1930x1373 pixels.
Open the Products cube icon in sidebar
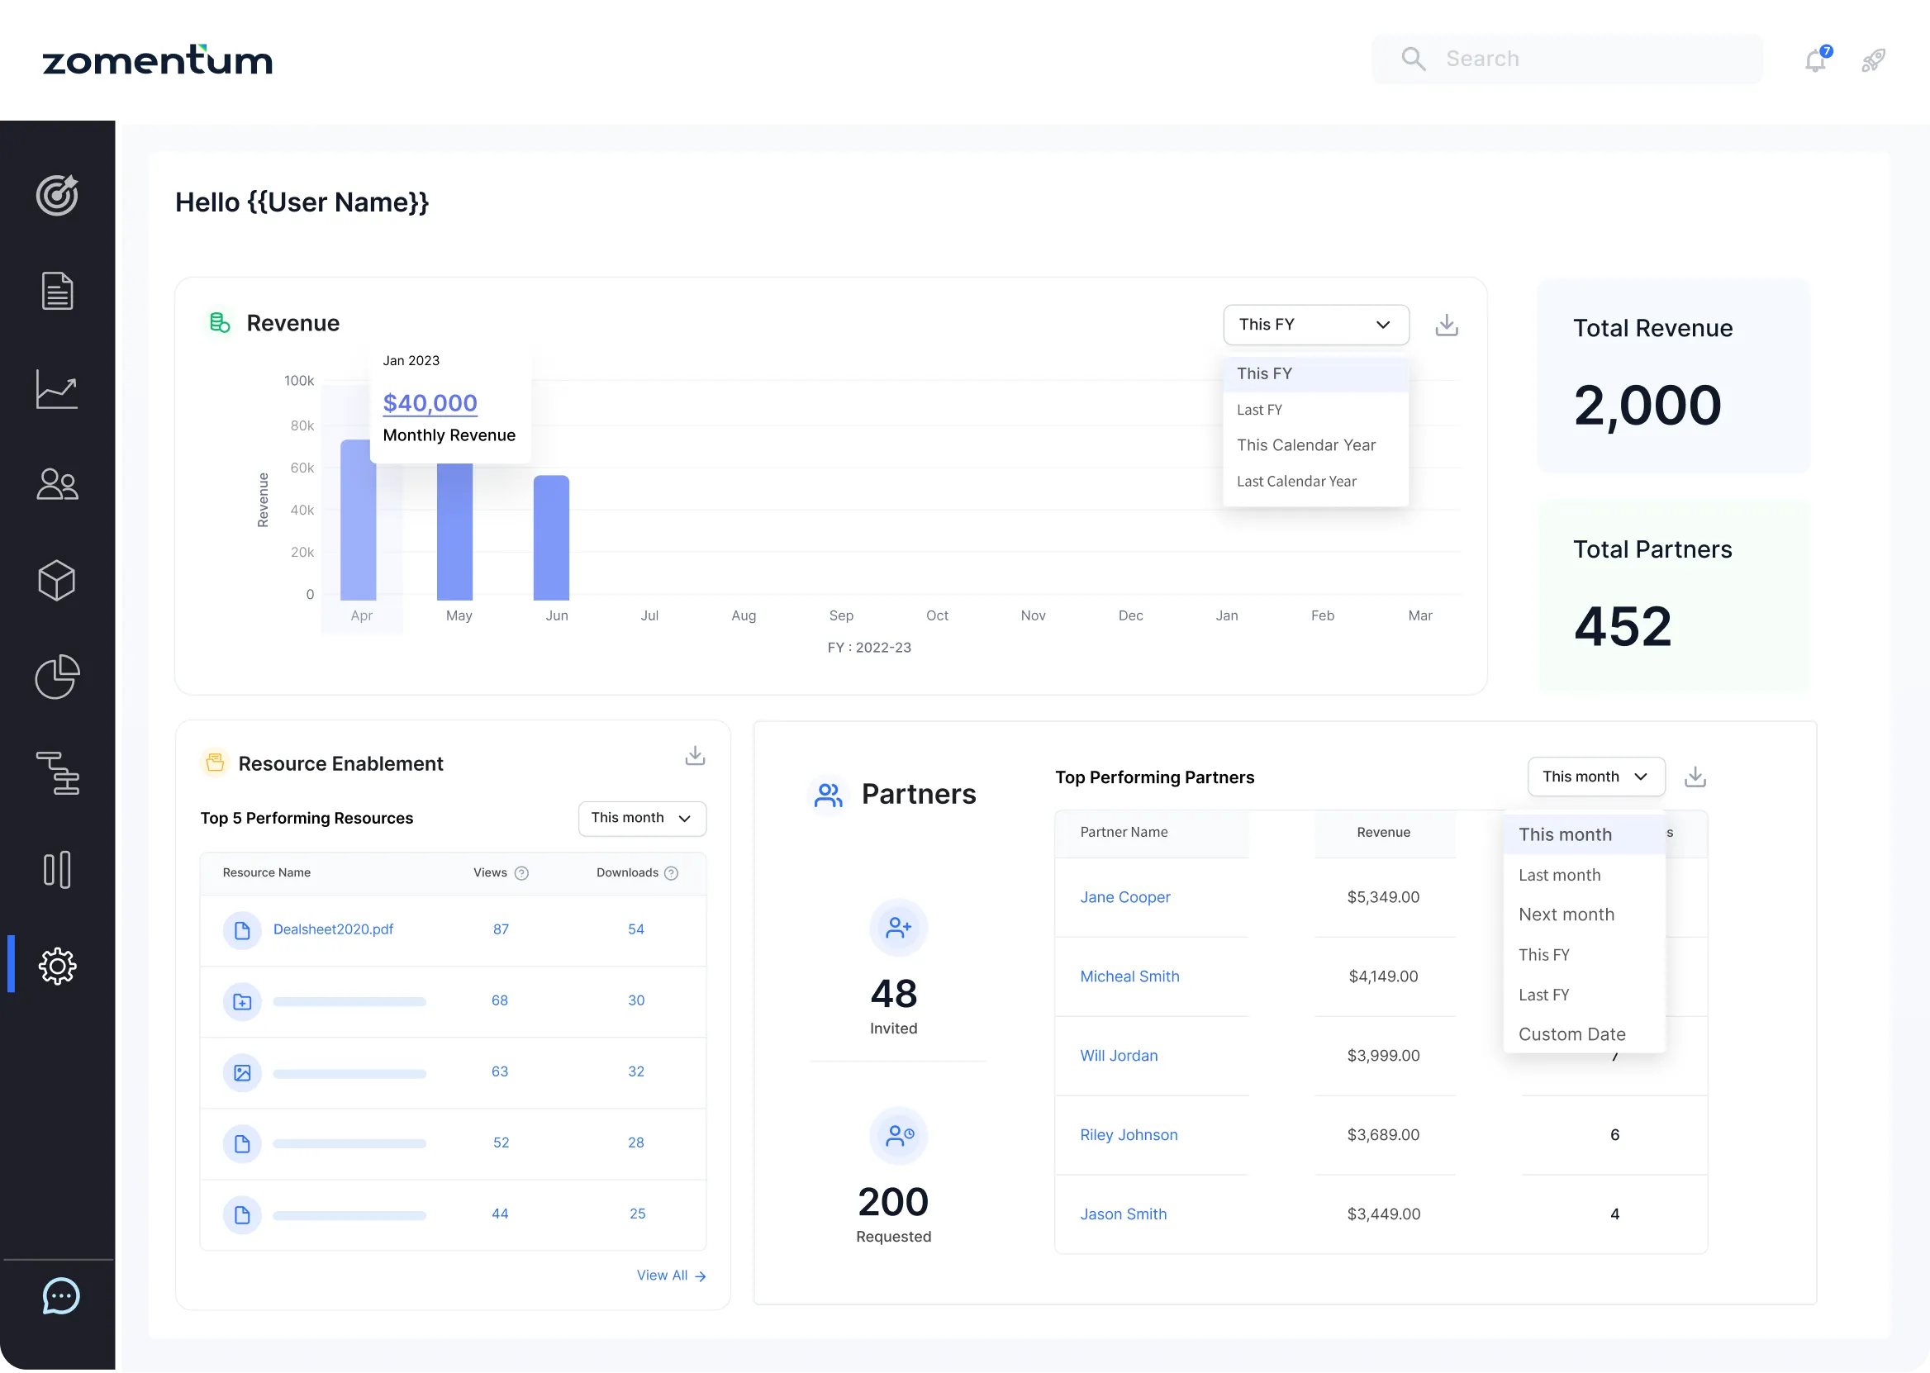[x=58, y=580]
